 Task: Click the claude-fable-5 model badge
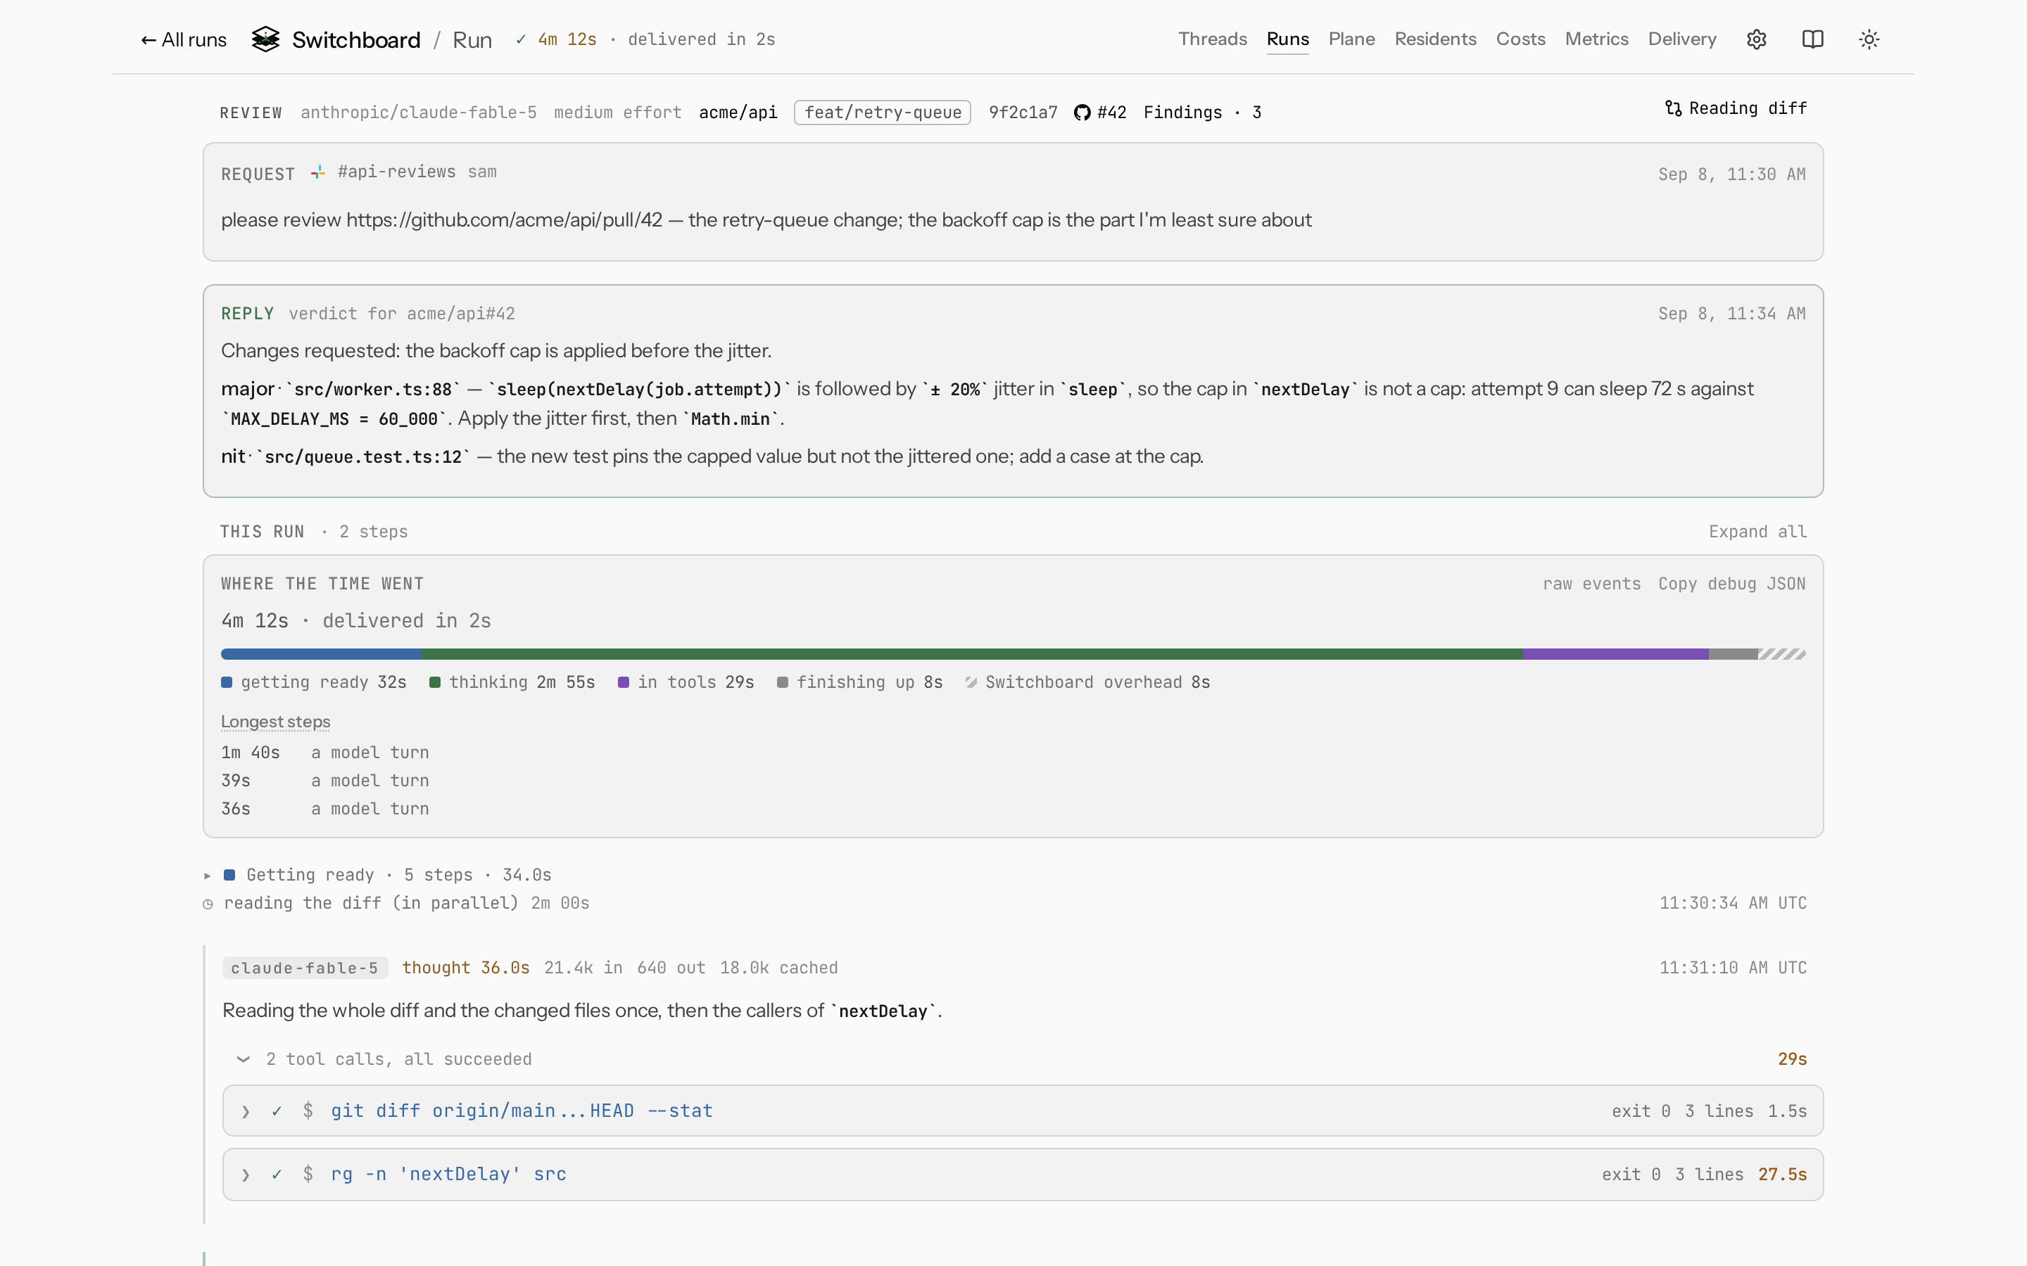click(305, 968)
